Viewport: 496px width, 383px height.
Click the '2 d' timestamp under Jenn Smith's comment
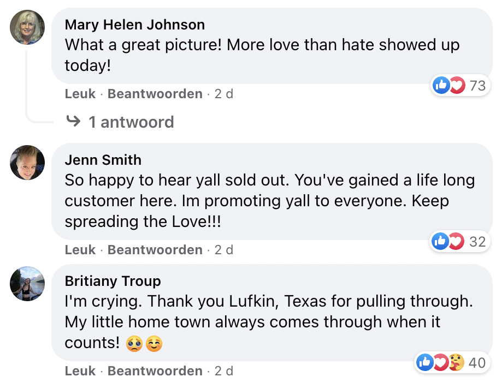(223, 250)
